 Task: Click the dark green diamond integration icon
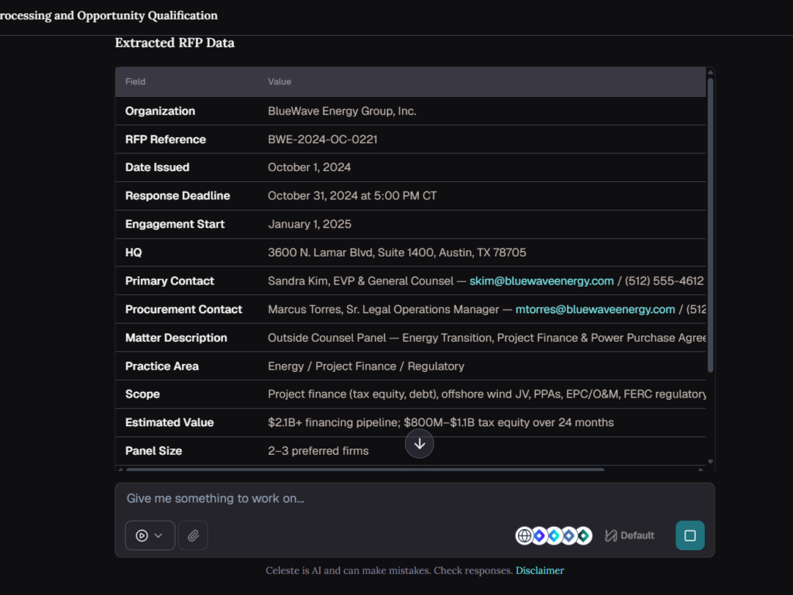point(584,535)
